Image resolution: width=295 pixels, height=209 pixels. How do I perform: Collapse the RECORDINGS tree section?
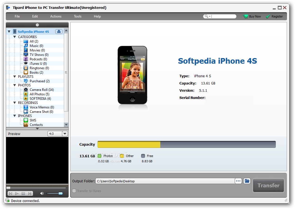(x=14, y=103)
